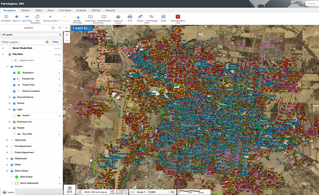Open the Find Data tab

(x=65, y=10)
